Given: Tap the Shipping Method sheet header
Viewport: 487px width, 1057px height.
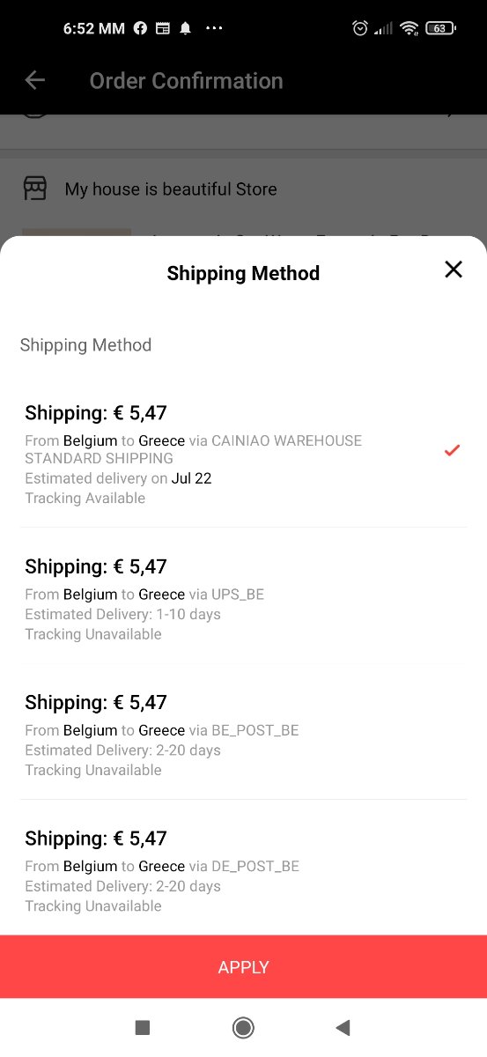Looking at the screenshot, I should [243, 273].
